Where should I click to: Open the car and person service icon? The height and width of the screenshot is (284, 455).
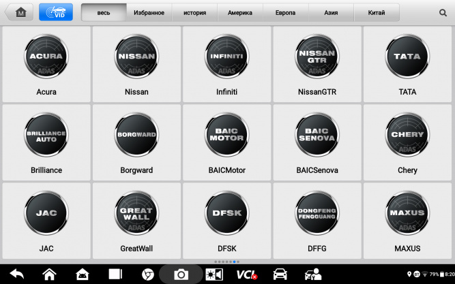click(x=313, y=274)
